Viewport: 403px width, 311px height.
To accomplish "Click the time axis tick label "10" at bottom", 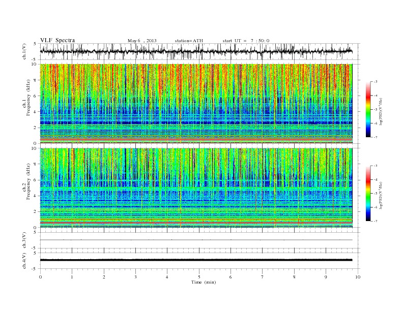I will point(358,277).
